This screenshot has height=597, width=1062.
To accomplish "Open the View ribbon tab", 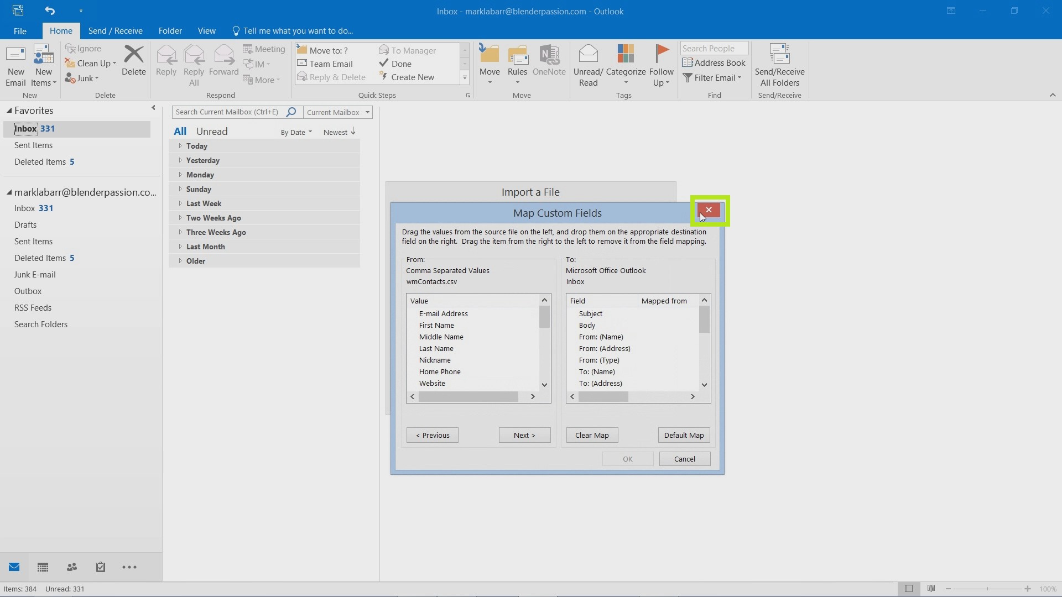I will (206, 31).
